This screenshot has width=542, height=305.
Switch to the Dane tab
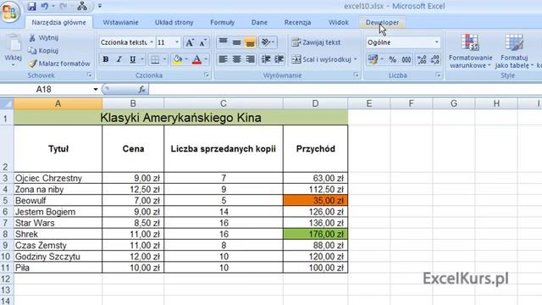coord(259,23)
